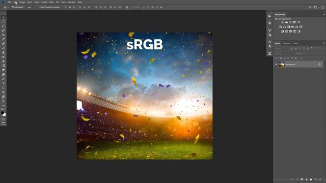This screenshot has height=183, width=326.
Task: Open the Edit menu
Action: click(x=15, y=2)
